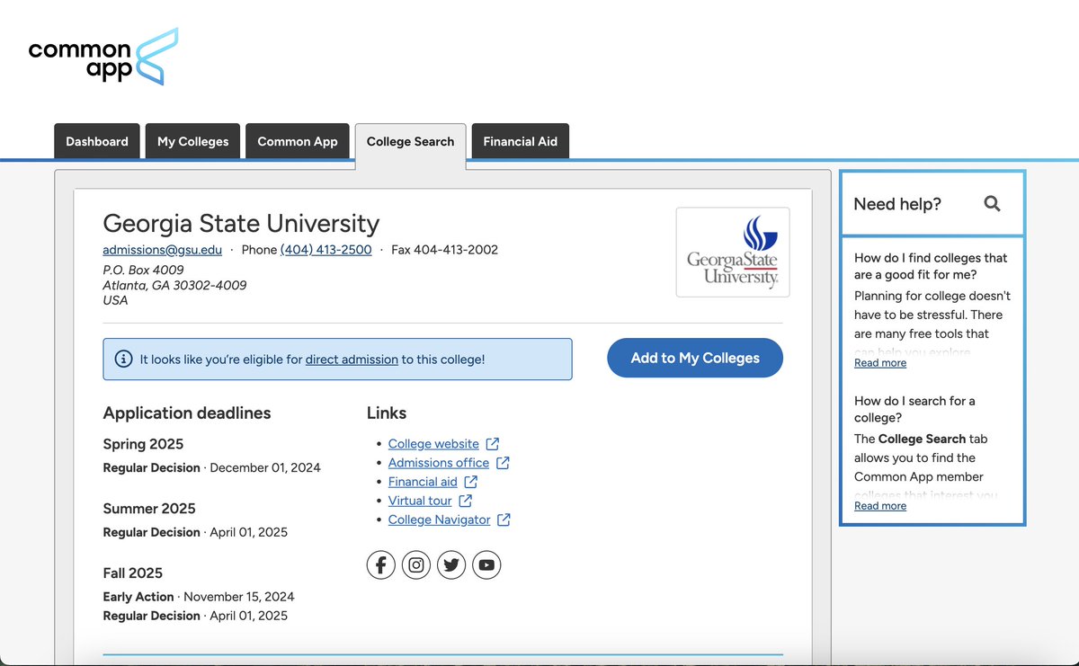Screen dimensions: 1079x666
Task: Open the College Navigator link
Action: (440, 519)
